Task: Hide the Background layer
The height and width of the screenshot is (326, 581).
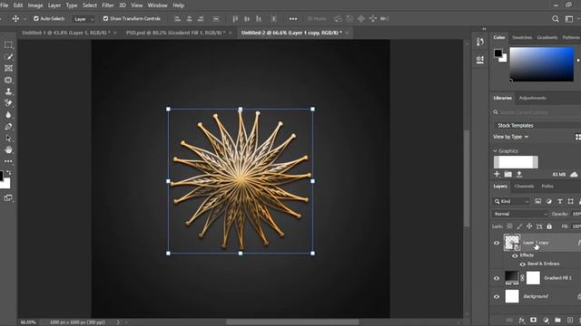Action: 497,296
